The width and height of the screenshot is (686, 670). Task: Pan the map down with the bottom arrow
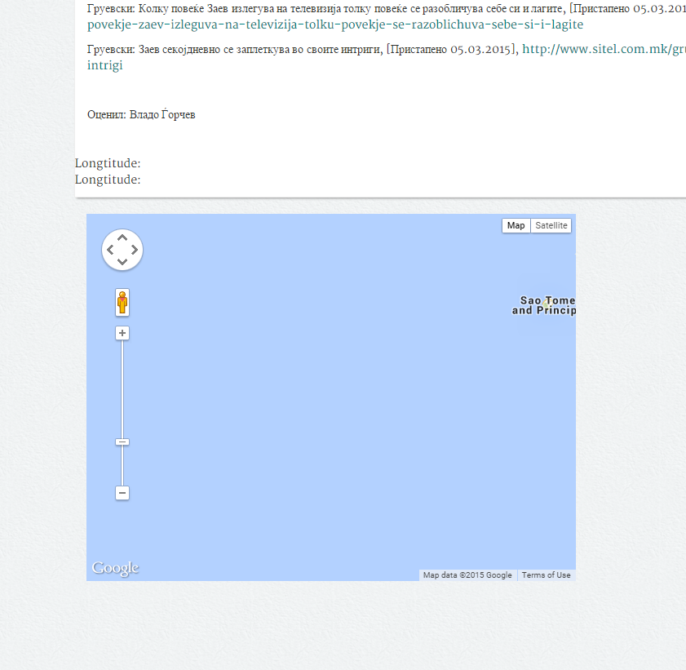click(122, 262)
